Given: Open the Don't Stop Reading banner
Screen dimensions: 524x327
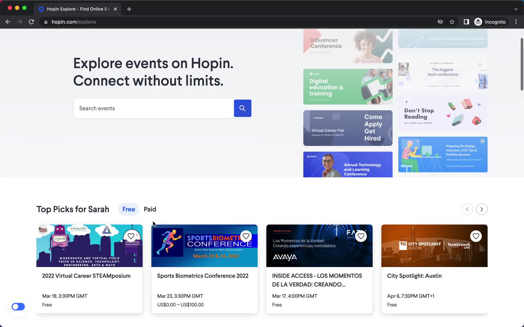Looking at the screenshot, I should (x=443, y=113).
